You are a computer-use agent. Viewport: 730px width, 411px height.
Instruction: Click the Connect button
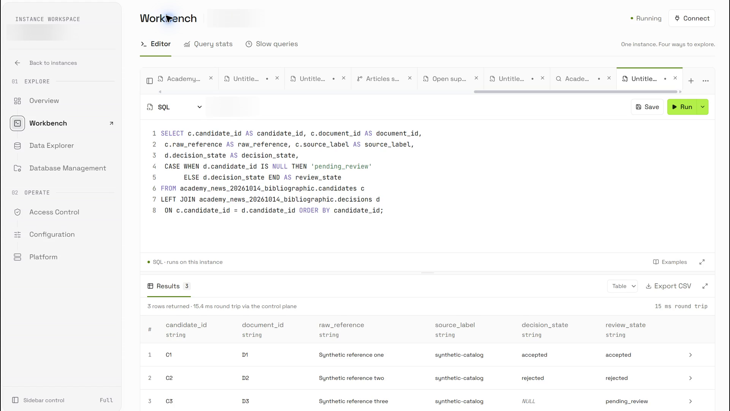click(x=692, y=18)
